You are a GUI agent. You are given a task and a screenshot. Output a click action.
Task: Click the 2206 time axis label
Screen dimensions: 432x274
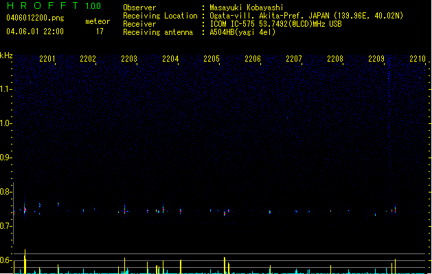point(253,58)
